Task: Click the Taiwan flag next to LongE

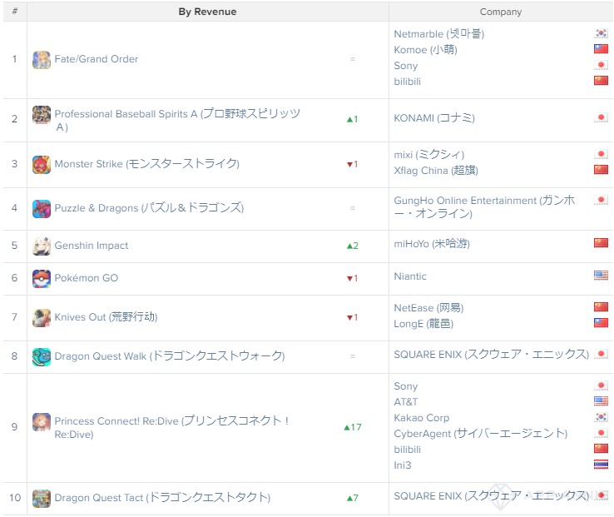Action: 601,323
